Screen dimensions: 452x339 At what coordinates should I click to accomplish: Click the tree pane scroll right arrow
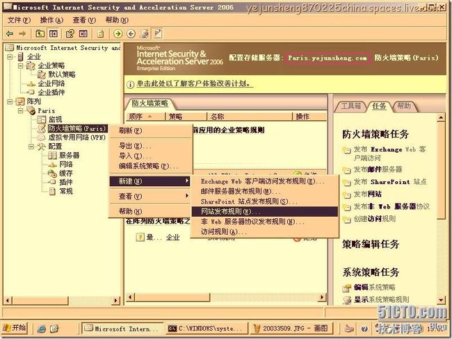point(116,301)
